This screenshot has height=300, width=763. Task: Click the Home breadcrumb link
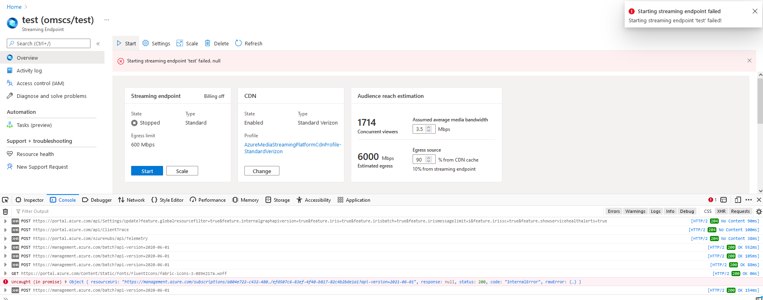[x=14, y=7]
